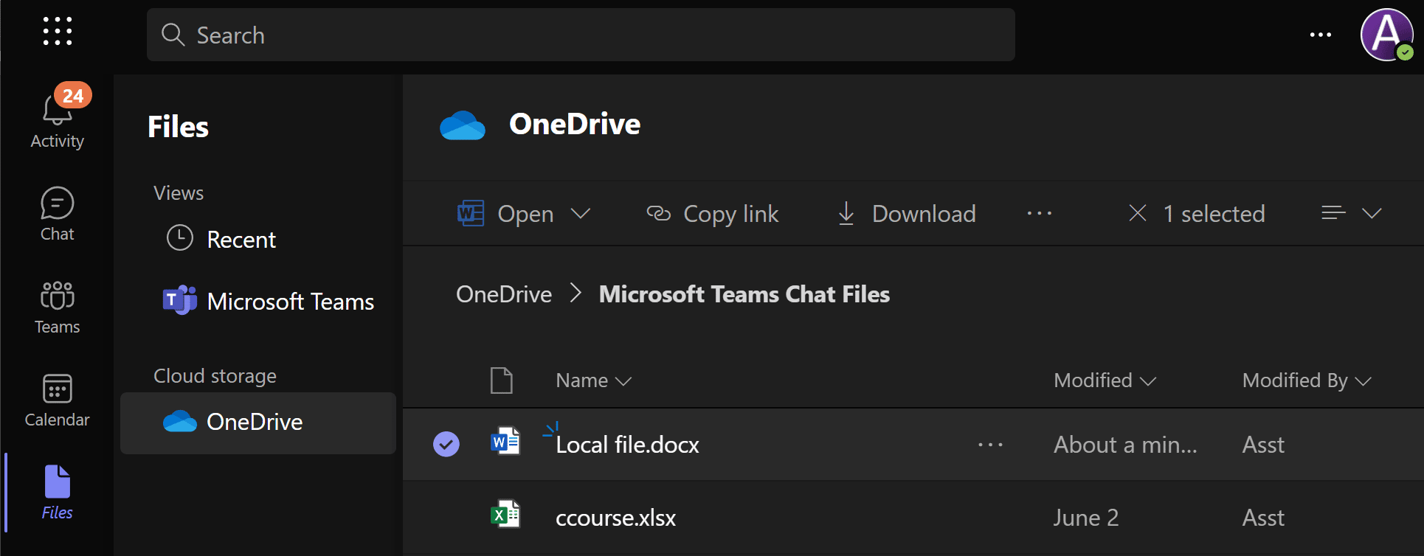Click in the Search field
Viewport: 1424px width, 556px height.
(580, 35)
